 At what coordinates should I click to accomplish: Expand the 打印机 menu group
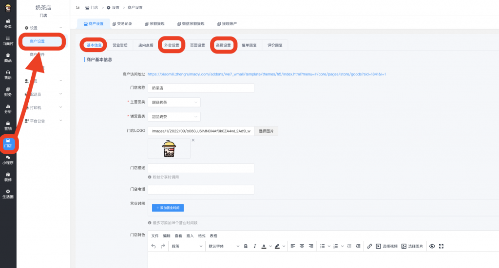pyautogui.click(x=43, y=107)
